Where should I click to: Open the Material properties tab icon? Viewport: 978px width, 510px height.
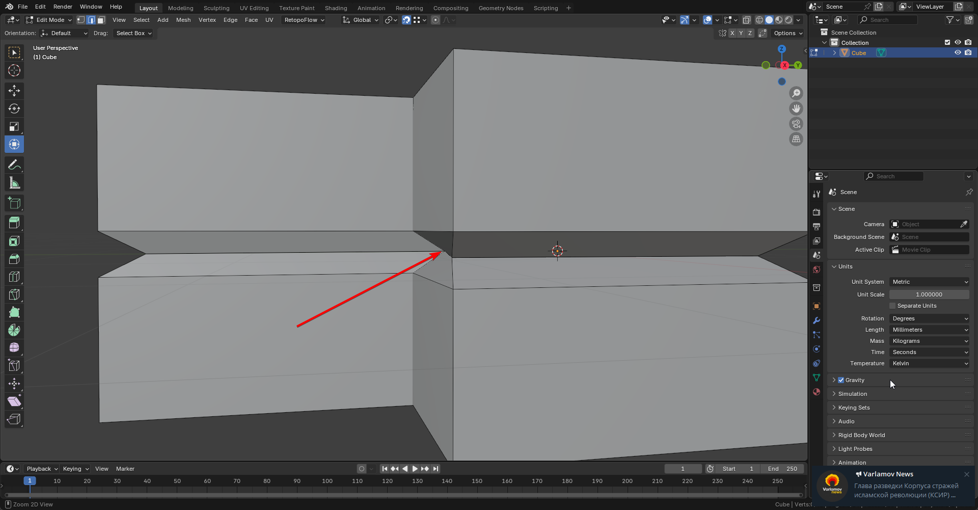point(817,392)
